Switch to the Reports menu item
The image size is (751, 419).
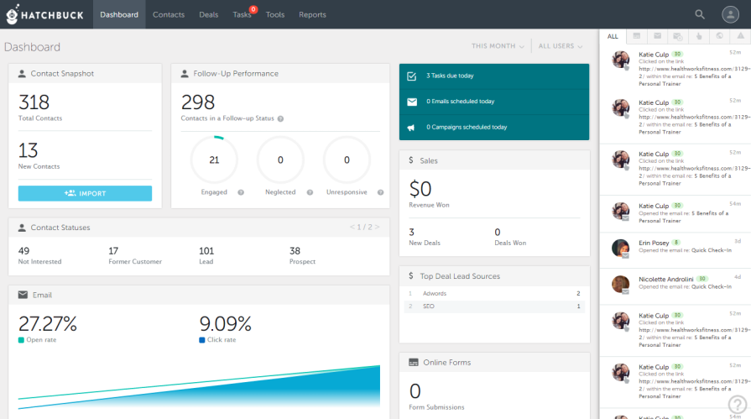(x=312, y=14)
